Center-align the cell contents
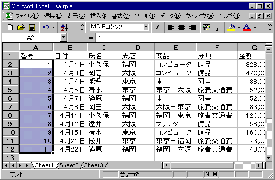Screen dimensions: 275x180 click(x=182, y=27)
